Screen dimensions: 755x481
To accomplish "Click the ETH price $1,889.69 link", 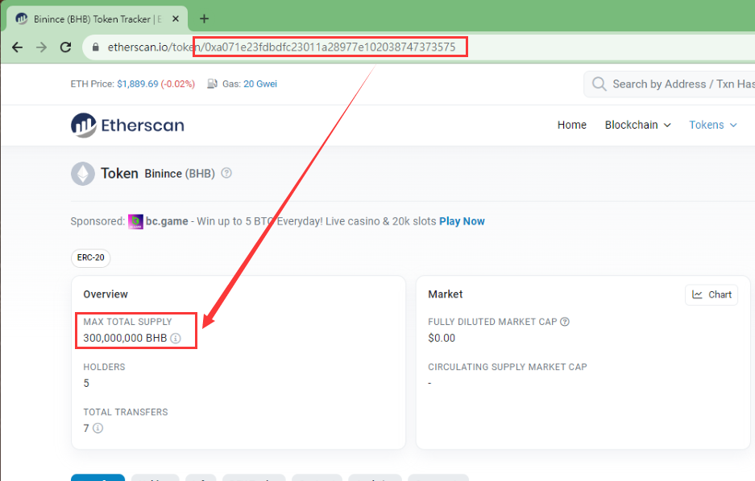I will [x=138, y=84].
